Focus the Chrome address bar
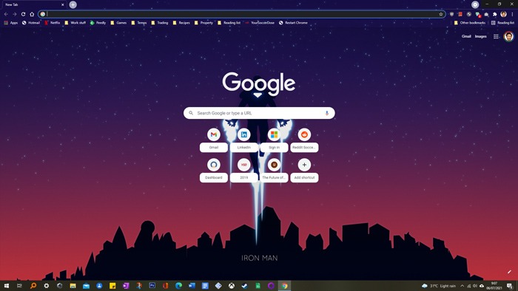 (x=242, y=14)
